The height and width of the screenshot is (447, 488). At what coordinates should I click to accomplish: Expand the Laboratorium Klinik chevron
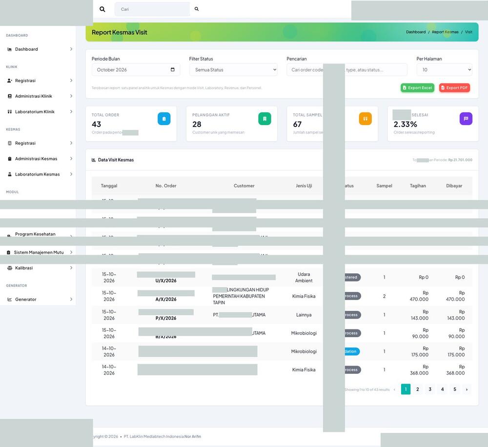71,112
